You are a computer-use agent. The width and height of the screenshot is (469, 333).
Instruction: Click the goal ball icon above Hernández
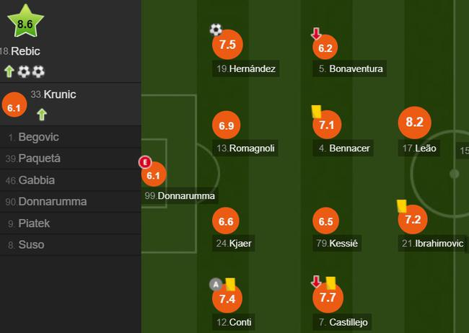pos(216,30)
